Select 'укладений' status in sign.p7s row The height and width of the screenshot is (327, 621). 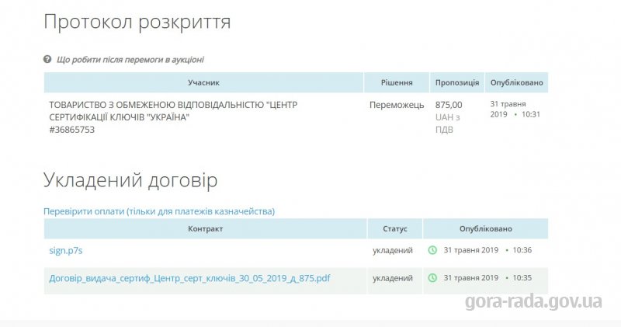[x=393, y=251]
